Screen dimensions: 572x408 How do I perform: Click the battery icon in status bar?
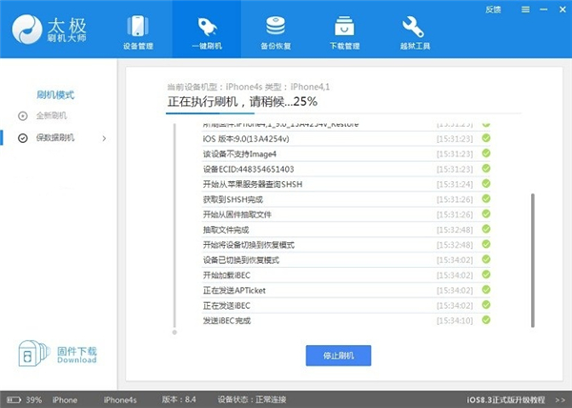click(15, 399)
